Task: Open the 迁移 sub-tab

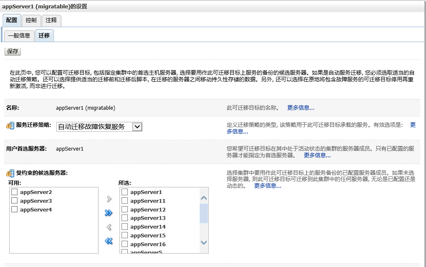Action: pyautogui.click(x=44, y=36)
